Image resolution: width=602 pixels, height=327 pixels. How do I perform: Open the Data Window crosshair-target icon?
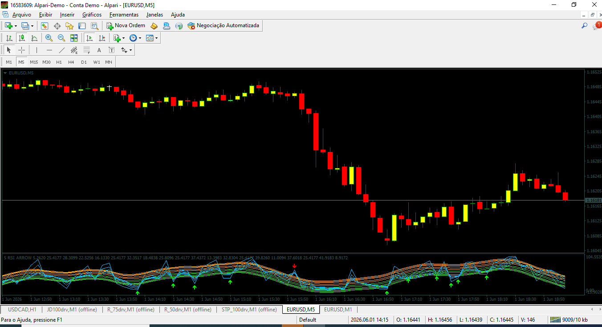(x=57, y=26)
